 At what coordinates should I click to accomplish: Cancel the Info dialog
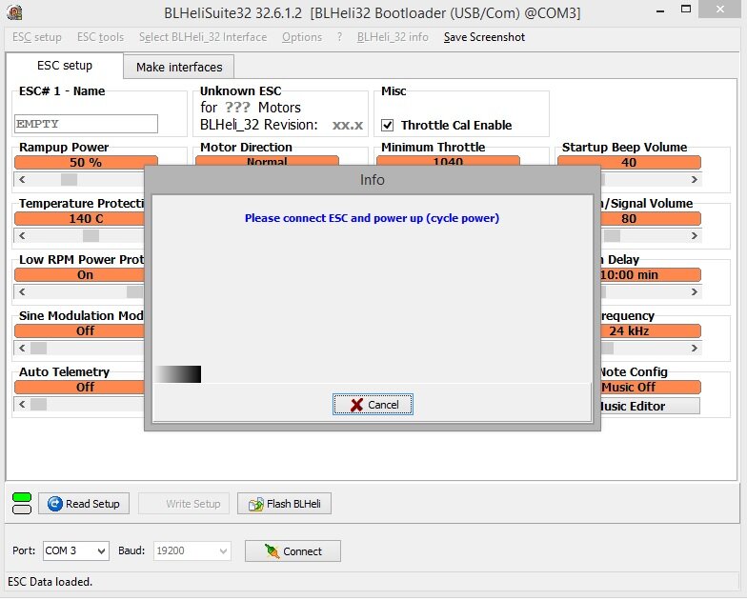373,405
